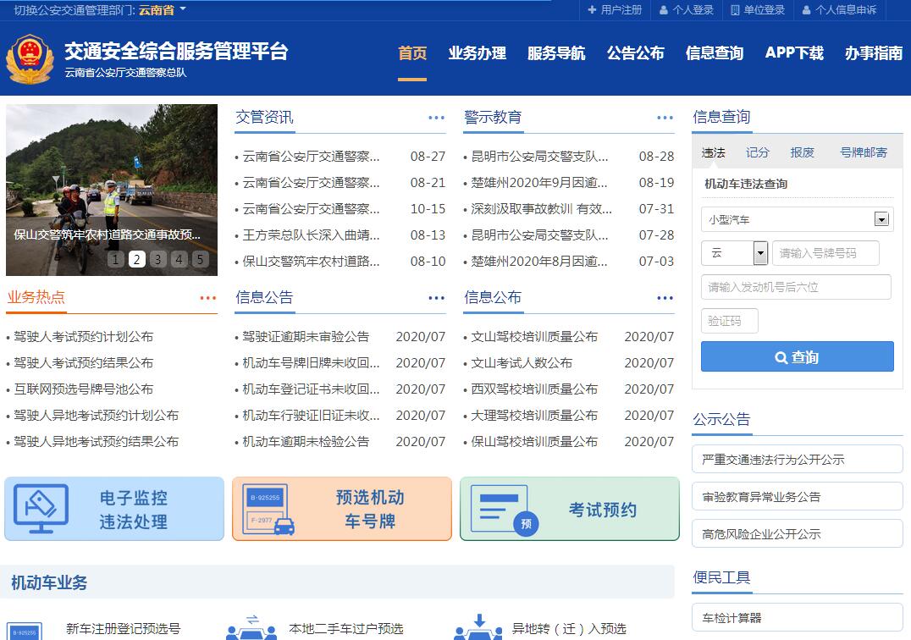Click the engine number input field
The image size is (911, 640).
(x=795, y=287)
